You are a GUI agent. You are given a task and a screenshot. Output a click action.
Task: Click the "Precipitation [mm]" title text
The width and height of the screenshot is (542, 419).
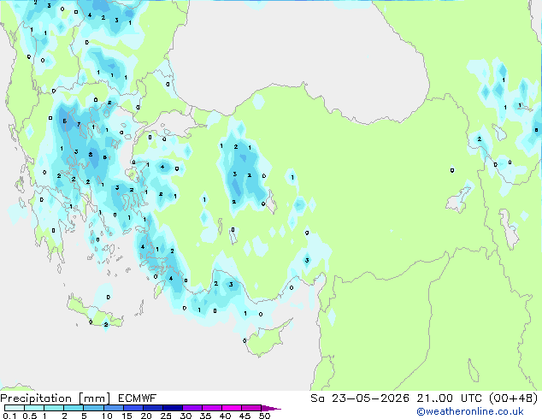pos(56,398)
